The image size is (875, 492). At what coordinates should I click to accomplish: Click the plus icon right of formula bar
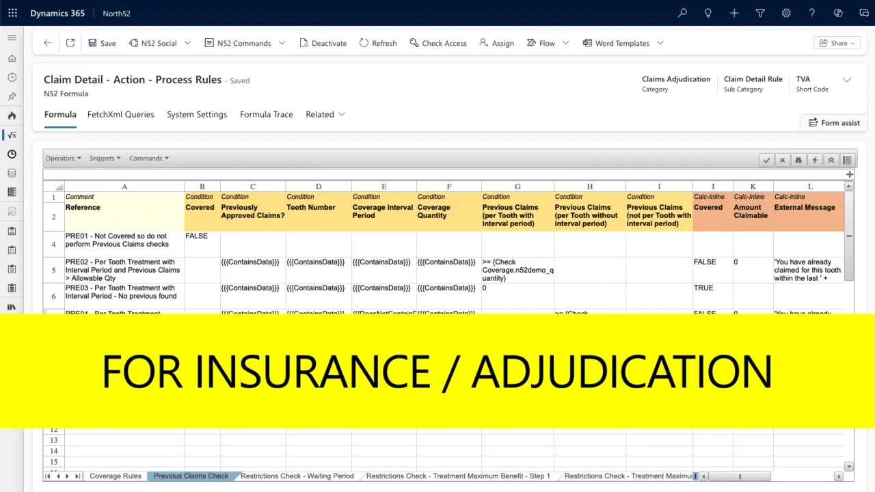coord(850,175)
